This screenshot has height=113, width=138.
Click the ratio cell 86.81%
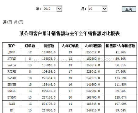121,65
